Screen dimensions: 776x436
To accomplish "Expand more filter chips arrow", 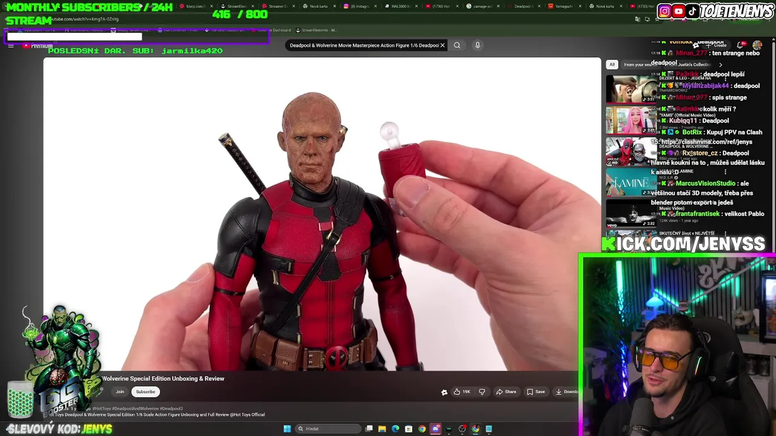I will coord(720,65).
